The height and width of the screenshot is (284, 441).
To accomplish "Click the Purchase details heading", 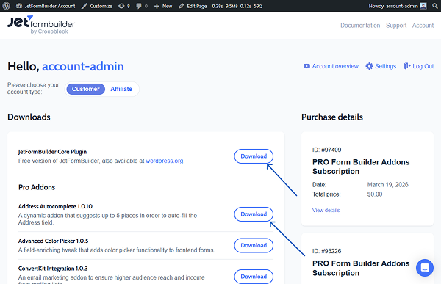I will [x=332, y=117].
